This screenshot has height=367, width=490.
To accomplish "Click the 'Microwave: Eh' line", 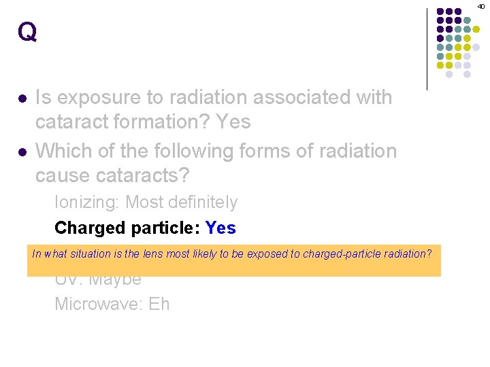I will (112, 304).
